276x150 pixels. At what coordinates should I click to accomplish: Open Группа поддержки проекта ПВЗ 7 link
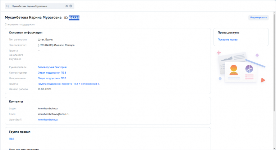(x=69, y=84)
